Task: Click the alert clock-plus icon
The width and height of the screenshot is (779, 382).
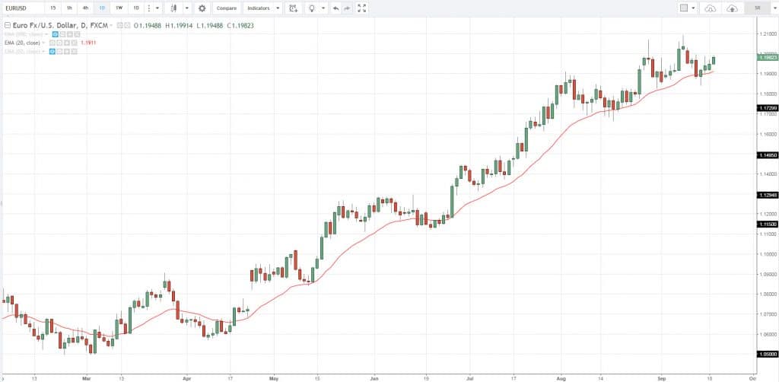Action: [x=292, y=8]
